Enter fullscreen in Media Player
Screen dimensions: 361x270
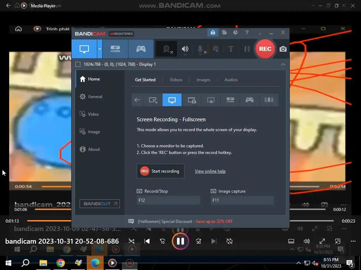[x=322, y=241]
